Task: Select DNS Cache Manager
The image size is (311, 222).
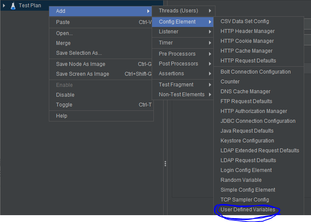Action: [259, 92]
